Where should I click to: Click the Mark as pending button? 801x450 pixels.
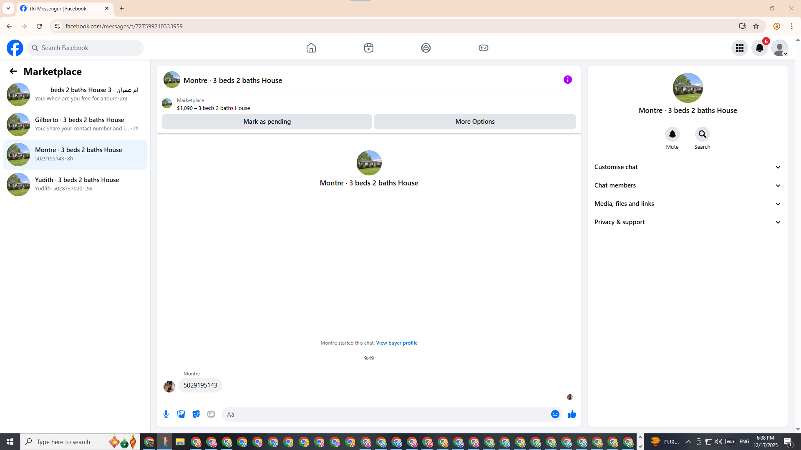coord(267,122)
